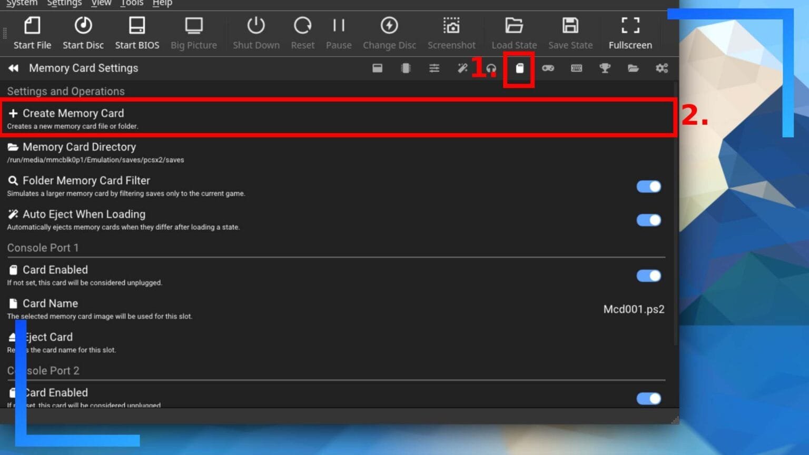Boot the console via Start BIOS
The image size is (809, 455).
(x=137, y=33)
